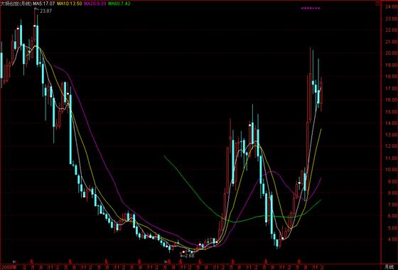Open the 月线 period selector at bottom-right
The height and width of the screenshot is (270, 398).
click(389, 266)
